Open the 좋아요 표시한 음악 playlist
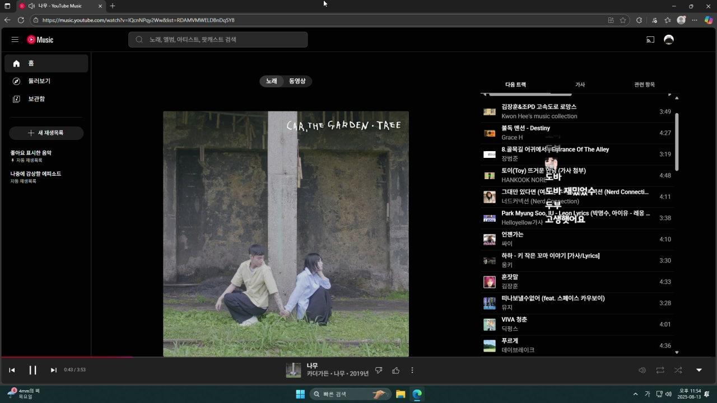717x403 pixels. click(31, 156)
